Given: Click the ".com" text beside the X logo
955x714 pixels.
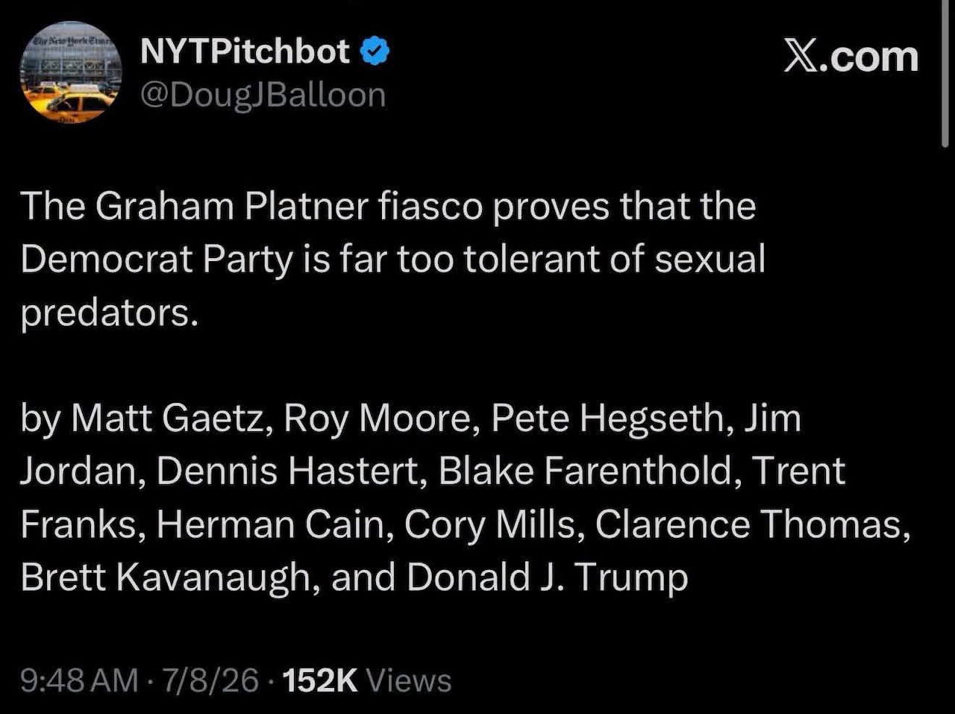Looking at the screenshot, I should click(870, 57).
